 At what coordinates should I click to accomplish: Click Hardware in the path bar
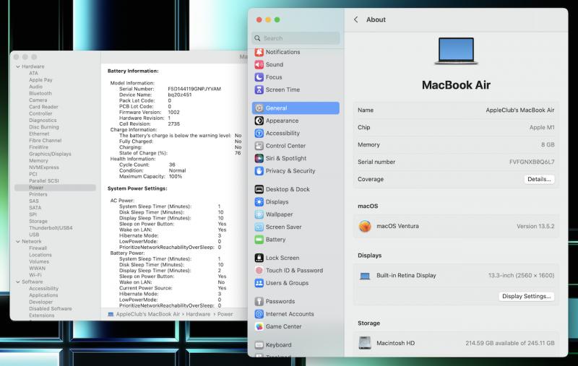point(198,314)
